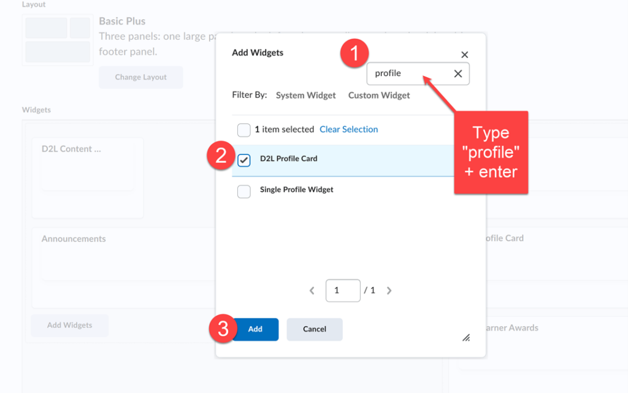Click the Basic Plus layout title

[x=122, y=21]
